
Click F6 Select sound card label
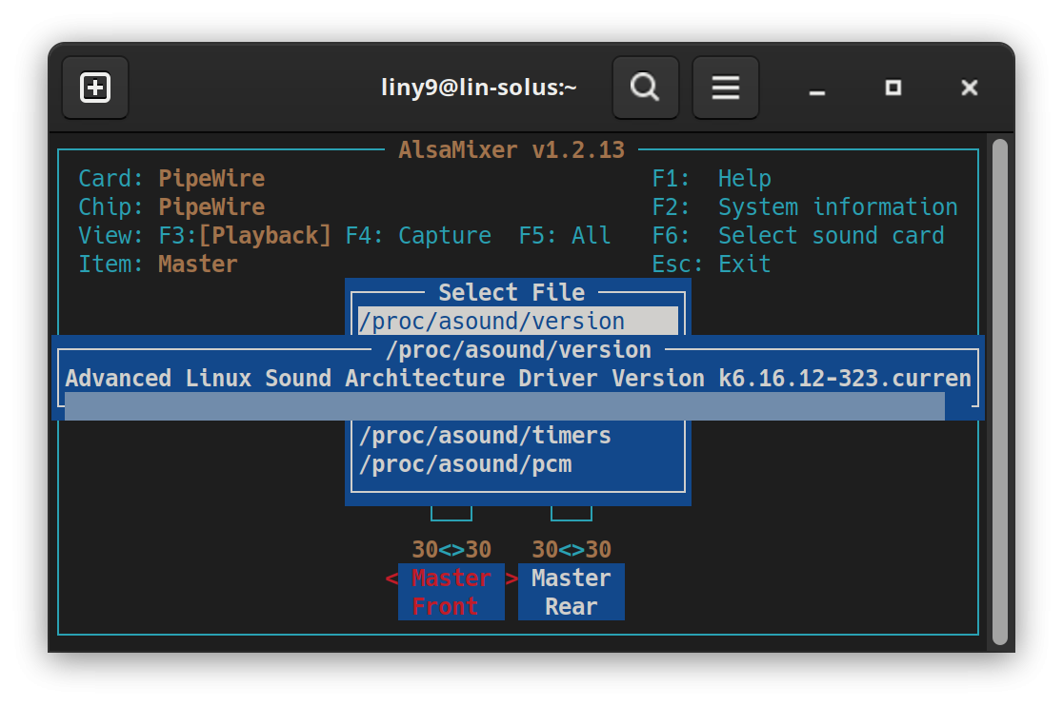pos(798,236)
